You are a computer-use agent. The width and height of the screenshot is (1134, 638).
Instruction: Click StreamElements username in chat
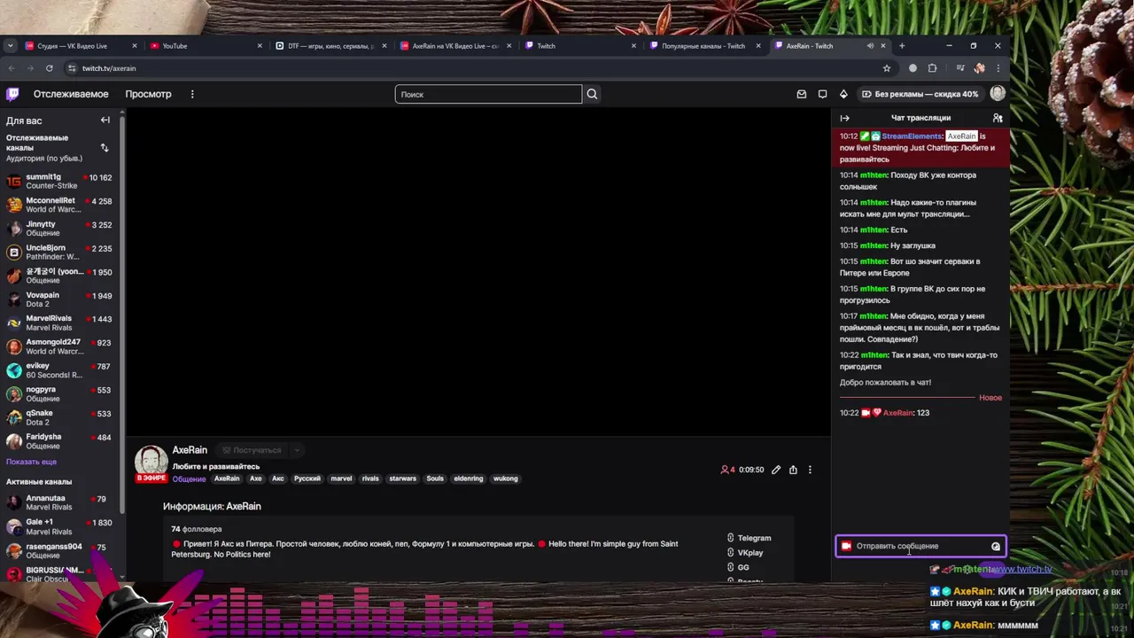(x=912, y=136)
